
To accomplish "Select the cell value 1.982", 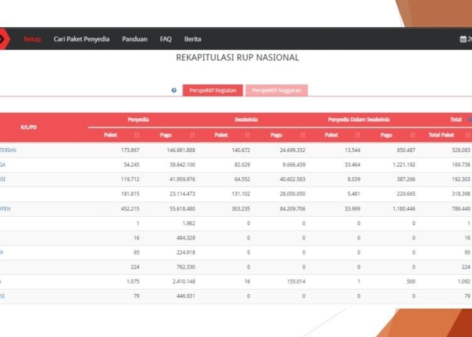I will click(189, 224).
